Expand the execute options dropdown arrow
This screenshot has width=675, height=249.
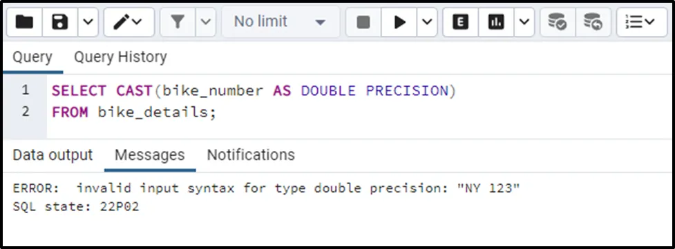pos(427,21)
